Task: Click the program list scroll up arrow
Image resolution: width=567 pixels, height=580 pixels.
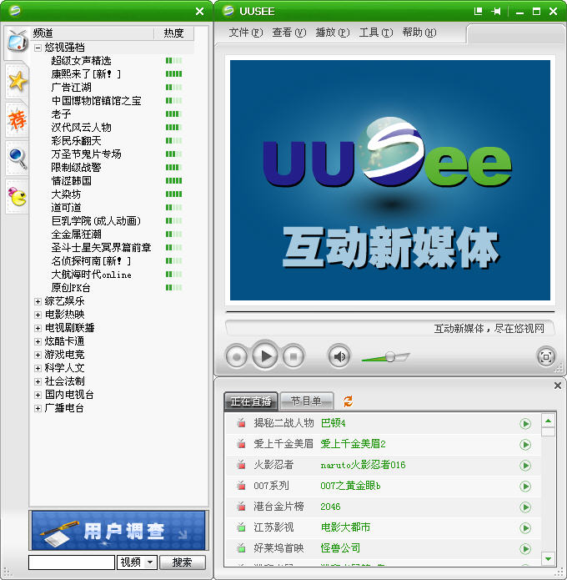Action: click(548, 421)
